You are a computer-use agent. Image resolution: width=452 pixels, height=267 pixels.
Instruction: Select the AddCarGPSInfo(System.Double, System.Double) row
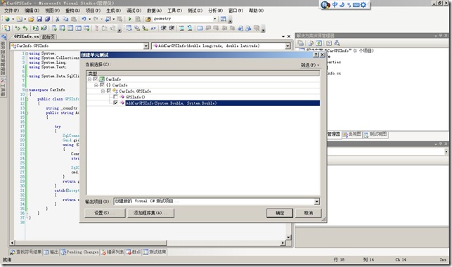[x=222, y=103]
